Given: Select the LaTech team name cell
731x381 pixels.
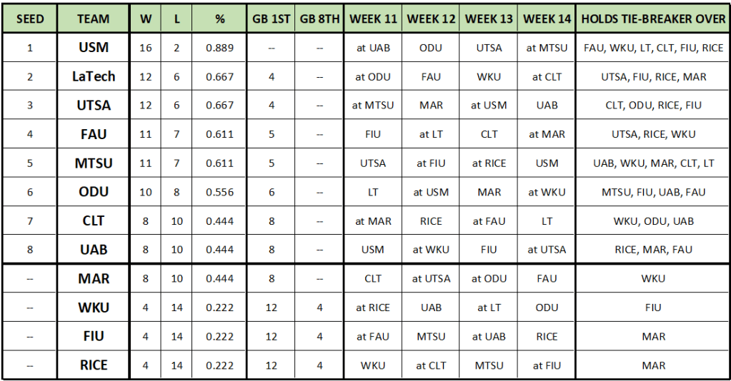Looking at the screenshot, I should coord(94,77).
